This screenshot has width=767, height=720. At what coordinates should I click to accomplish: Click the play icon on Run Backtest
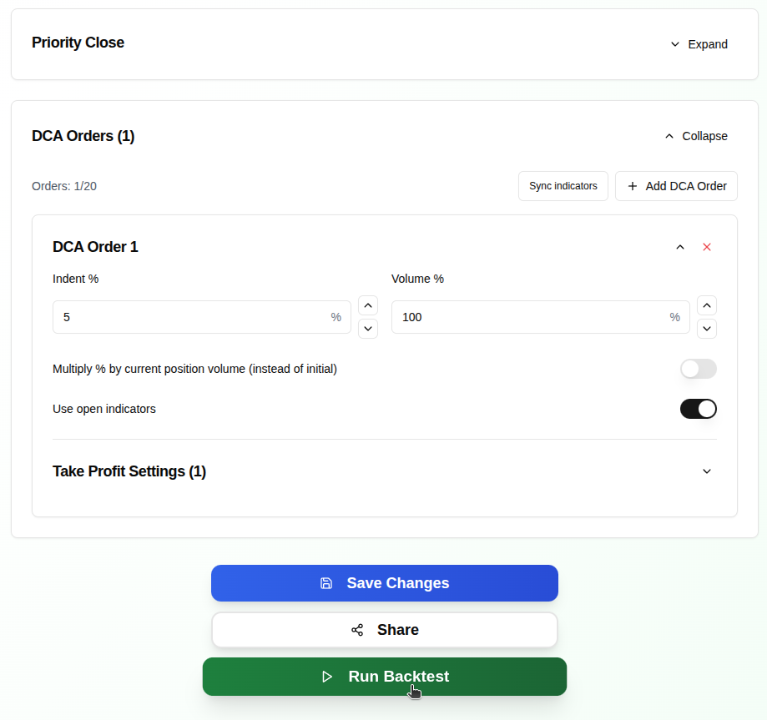click(x=327, y=677)
